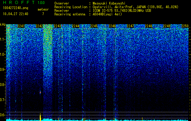191x121 pixels.
Task: Click the 2243 time marker
Action: pos(57,26)
